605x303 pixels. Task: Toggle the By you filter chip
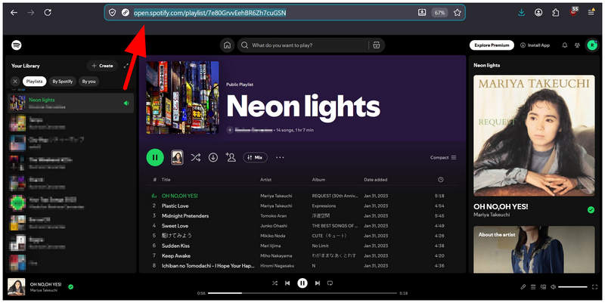click(x=88, y=82)
